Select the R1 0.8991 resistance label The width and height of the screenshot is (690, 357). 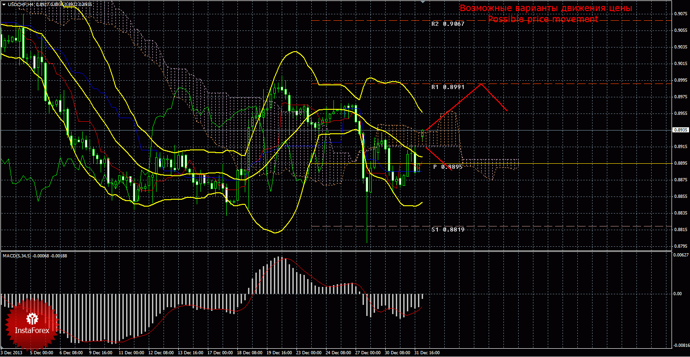[x=448, y=87]
